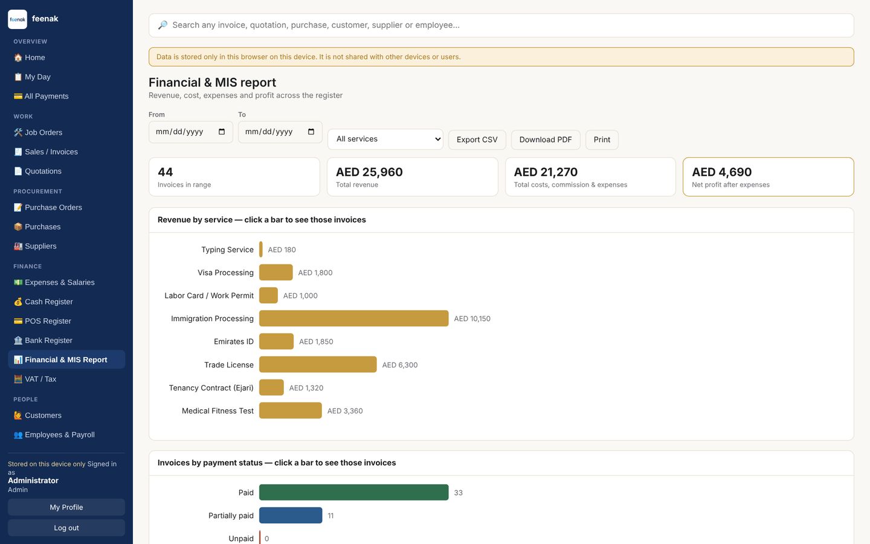Click the VAT / Tax abacus icon
870x544 pixels.
[18, 379]
